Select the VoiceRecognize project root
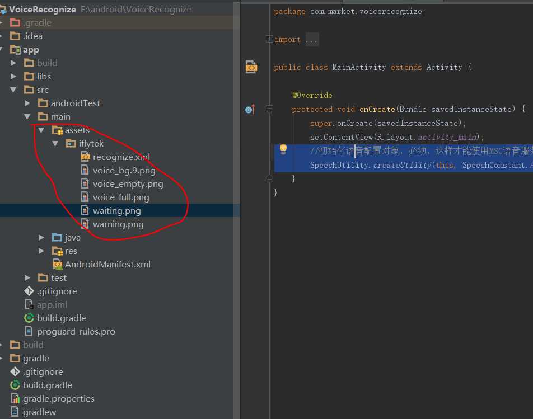 pyautogui.click(x=43, y=9)
